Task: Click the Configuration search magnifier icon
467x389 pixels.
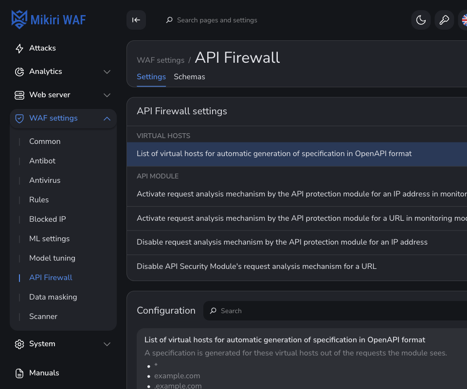Action: coord(213,311)
